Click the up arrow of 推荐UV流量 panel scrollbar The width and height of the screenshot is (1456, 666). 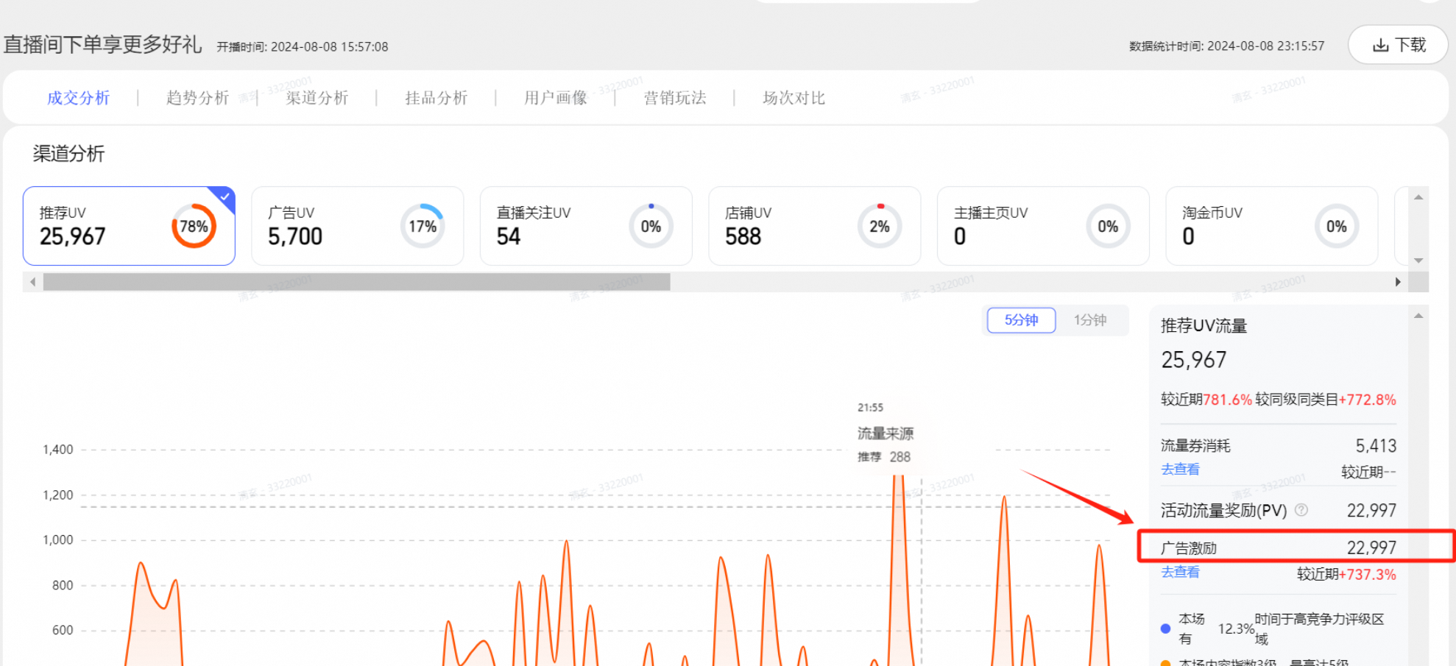pos(1418,316)
